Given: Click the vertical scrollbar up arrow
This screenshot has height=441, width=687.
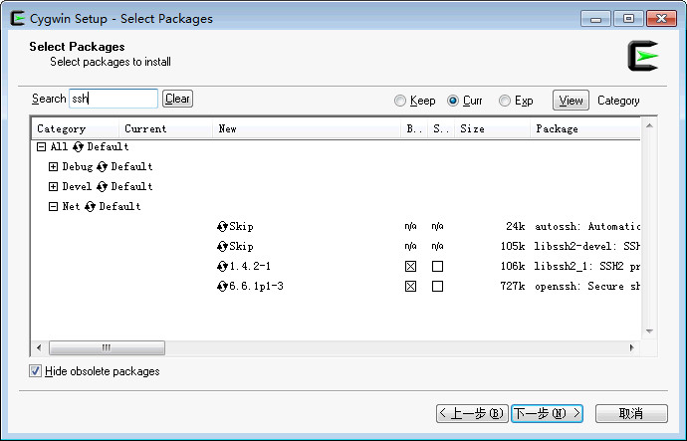Looking at the screenshot, I should [649, 125].
